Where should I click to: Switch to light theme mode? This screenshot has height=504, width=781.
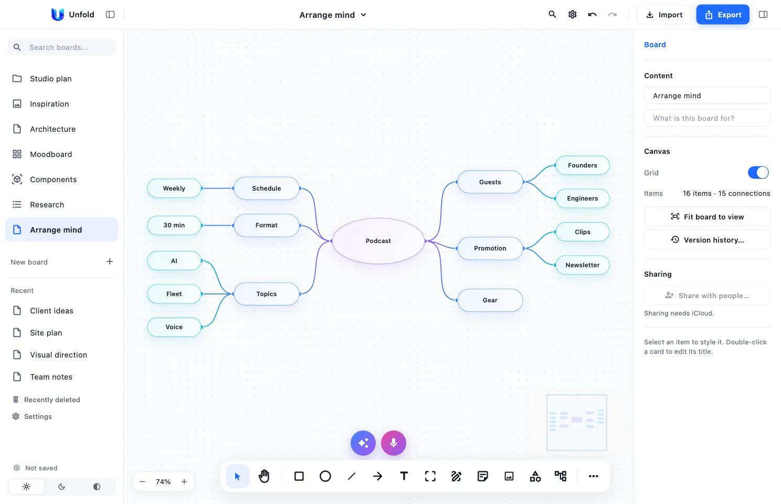point(26,487)
